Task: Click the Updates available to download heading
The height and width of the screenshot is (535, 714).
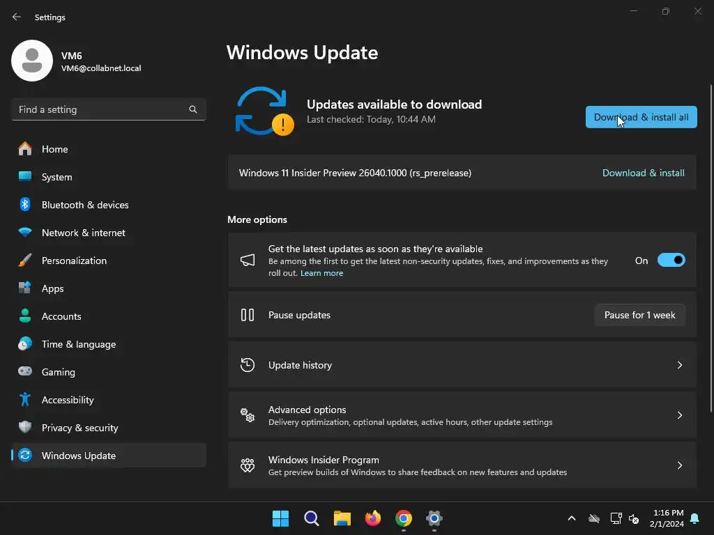Action: pyautogui.click(x=395, y=104)
